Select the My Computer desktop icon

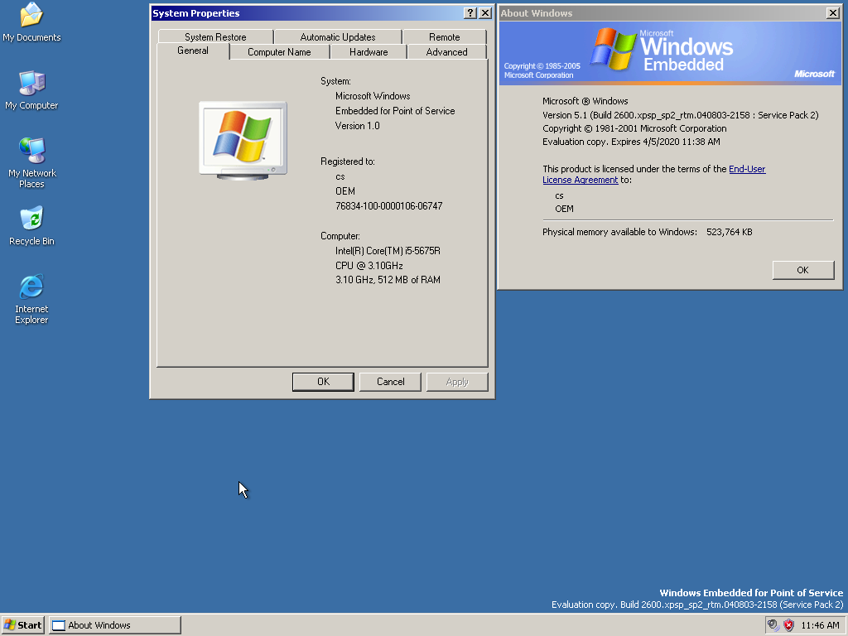click(31, 89)
